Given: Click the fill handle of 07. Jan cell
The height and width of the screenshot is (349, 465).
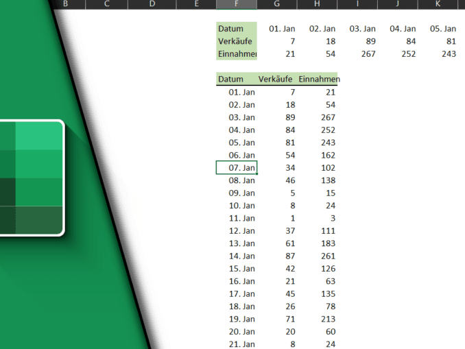Looking at the screenshot, I should click(x=257, y=174).
